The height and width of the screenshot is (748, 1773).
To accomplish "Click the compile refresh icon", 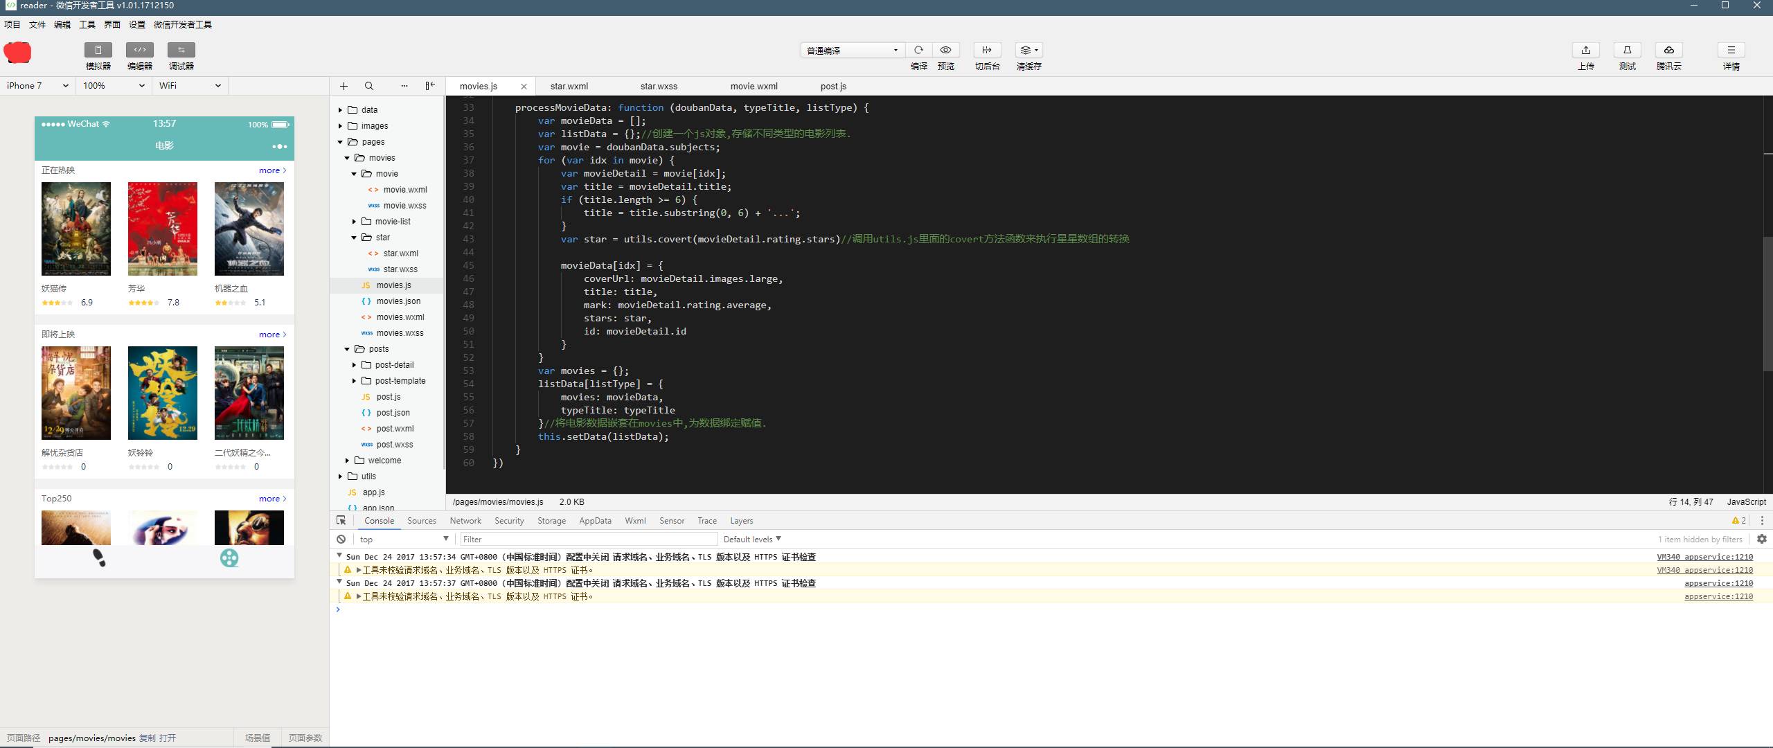I will [x=918, y=50].
